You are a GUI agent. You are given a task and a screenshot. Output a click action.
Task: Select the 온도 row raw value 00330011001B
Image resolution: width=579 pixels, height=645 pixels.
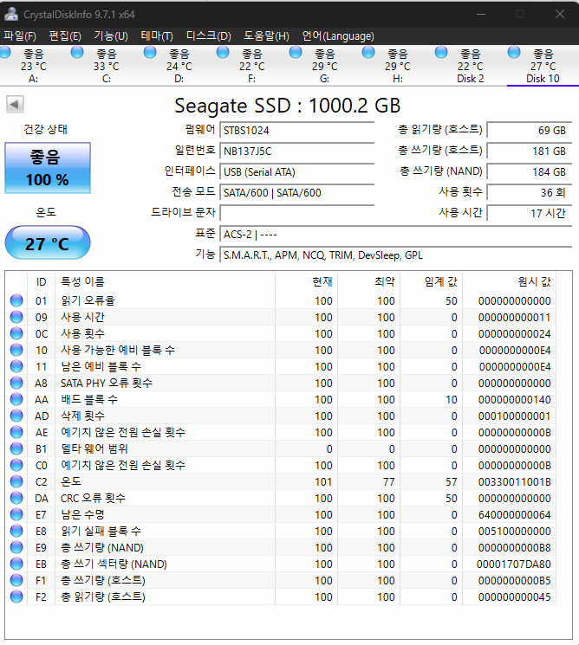click(x=514, y=482)
